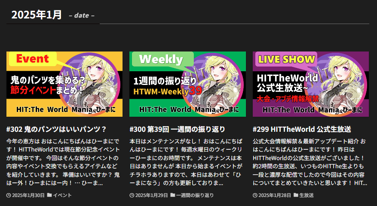Open the LIVE SHOW thumbnail for post #299
Image resolution: width=377 pixels, height=206 pixels.
tap(310, 84)
